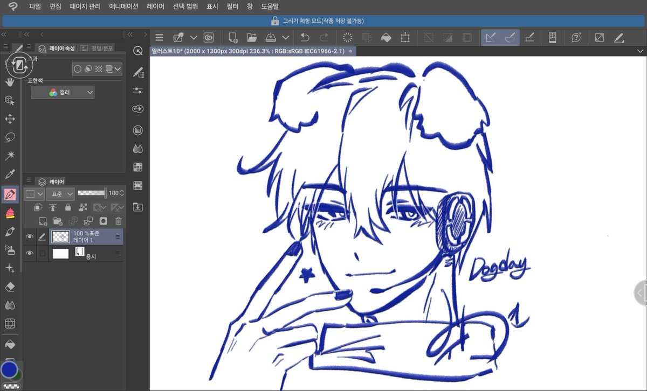Click Delete Layer trash button
This screenshot has width=647, height=391.
pyautogui.click(x=119, y=221)
